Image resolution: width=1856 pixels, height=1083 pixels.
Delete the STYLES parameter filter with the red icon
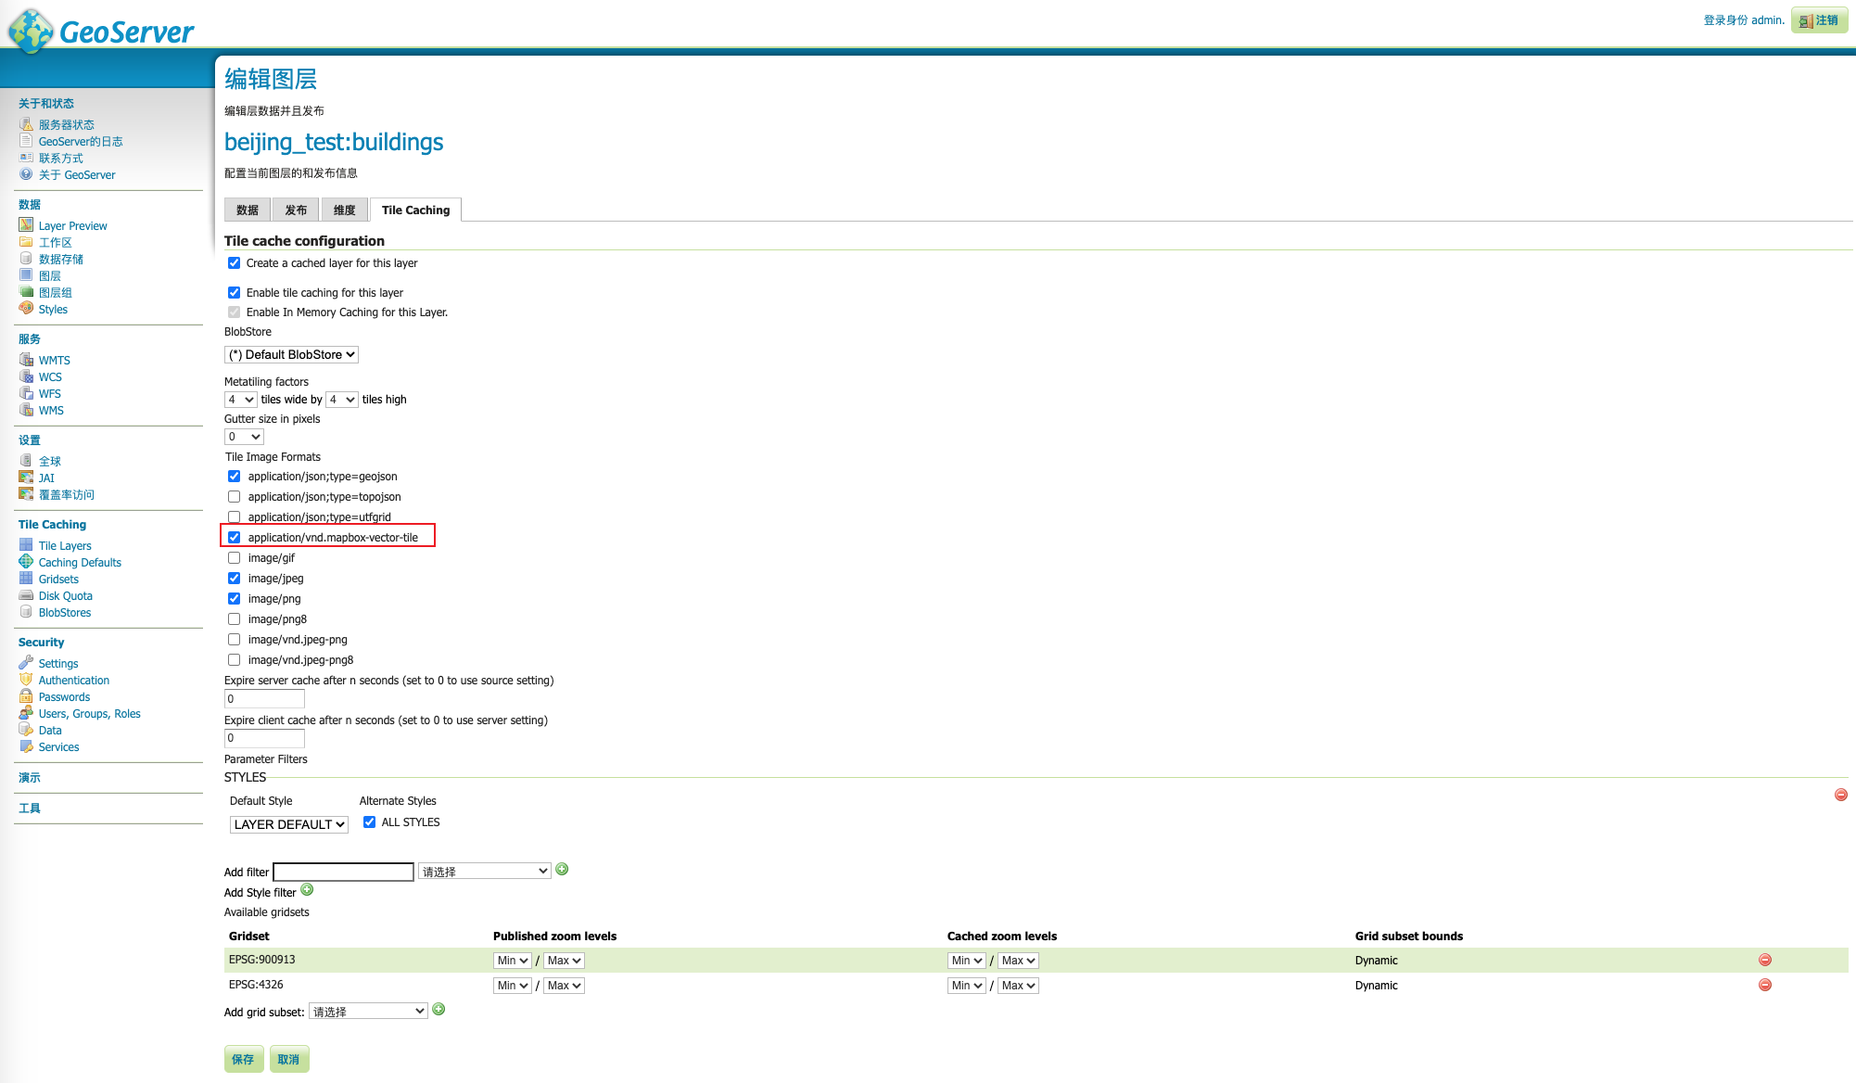pos(1840,796)
